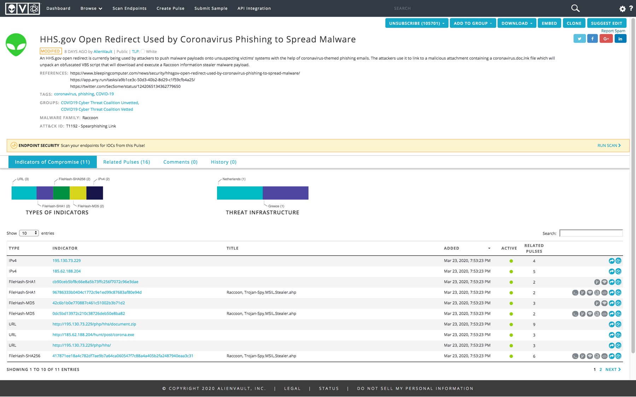Click copy icon for 195.130.73.229 row
This screenshot has height=397, width=636.
tap(618, 261)
